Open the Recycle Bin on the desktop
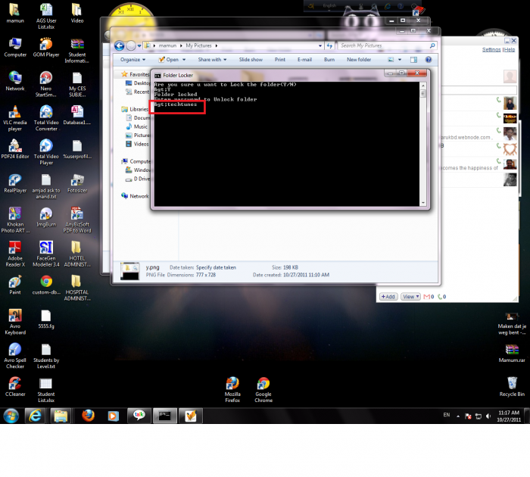The height and width of the screenshot is (477, 530). pyautogui.click(x=512, y=387)
